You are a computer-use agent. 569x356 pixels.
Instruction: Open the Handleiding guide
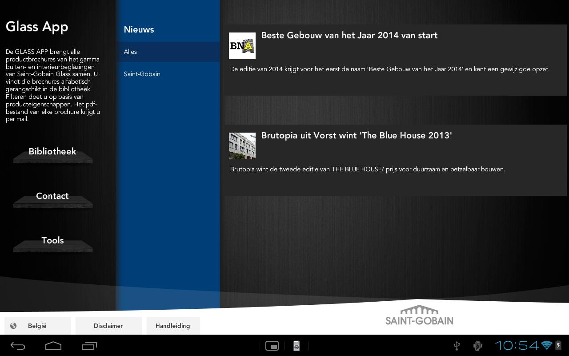[173, 325]
